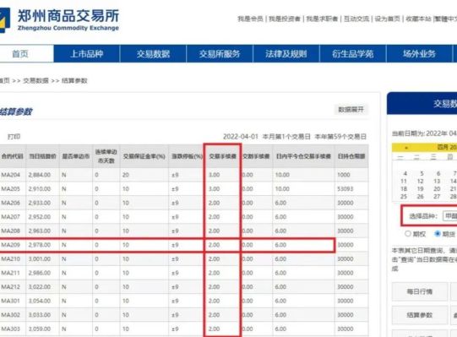Select the 期货 radio button

pyautogui.click(x=438, y=233)
